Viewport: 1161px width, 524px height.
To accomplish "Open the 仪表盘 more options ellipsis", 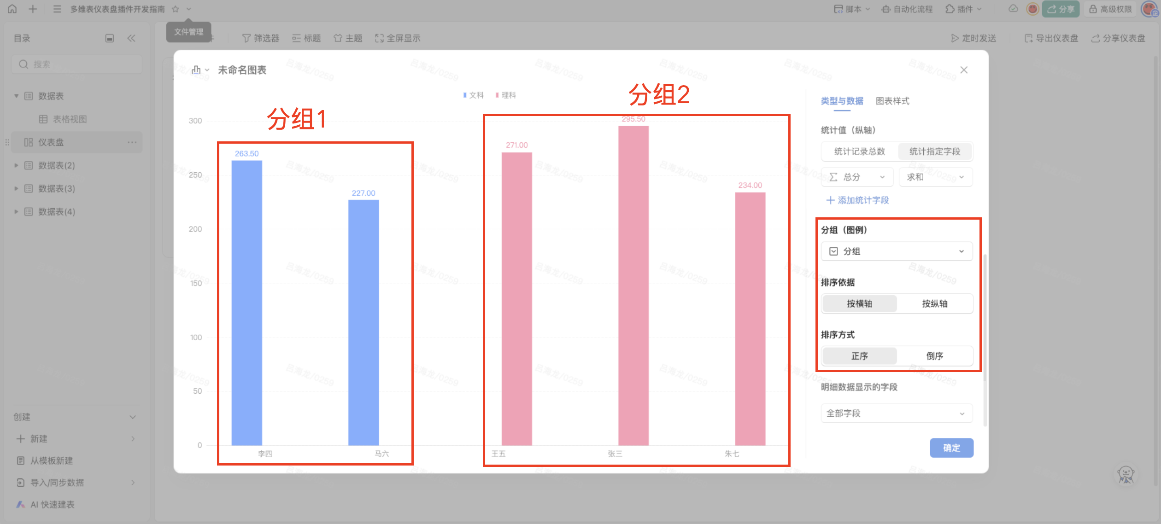I will [132, 142].
